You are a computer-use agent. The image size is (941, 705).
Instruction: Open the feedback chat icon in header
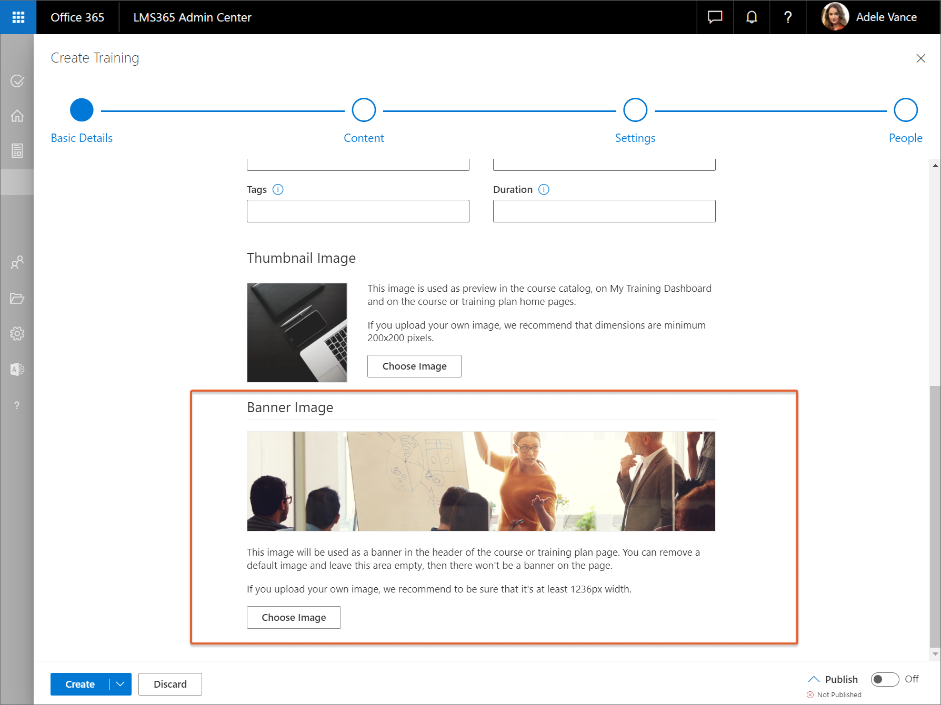tap(715, 17)
